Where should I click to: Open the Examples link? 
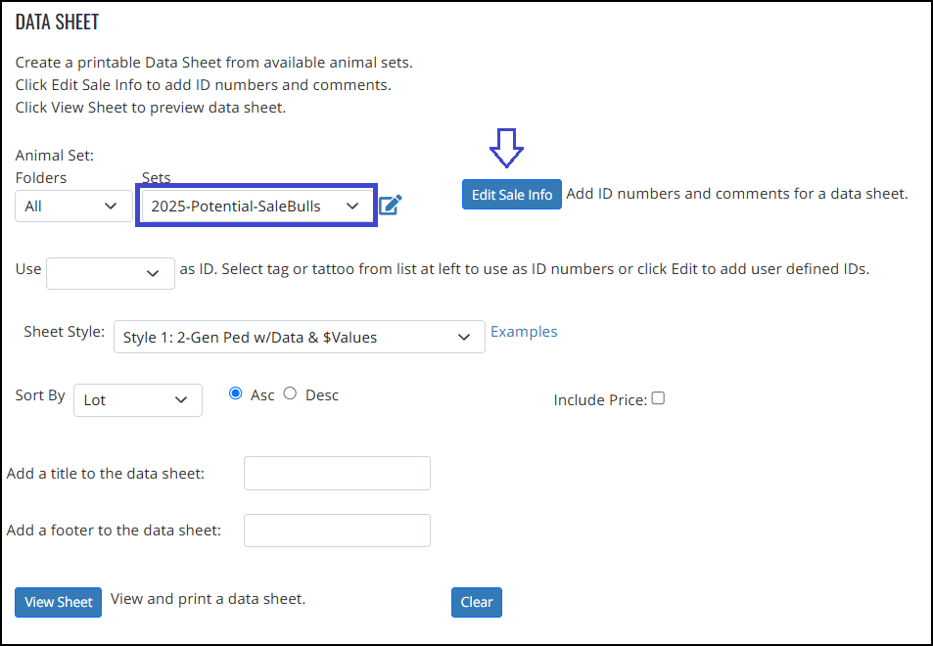(x=524, y=332)
